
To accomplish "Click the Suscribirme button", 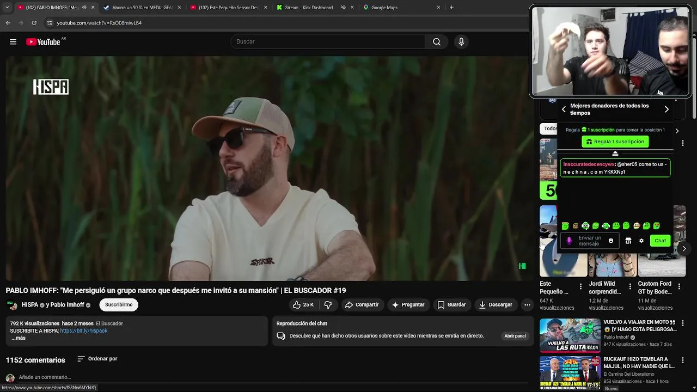I will [x=119, y=305].
